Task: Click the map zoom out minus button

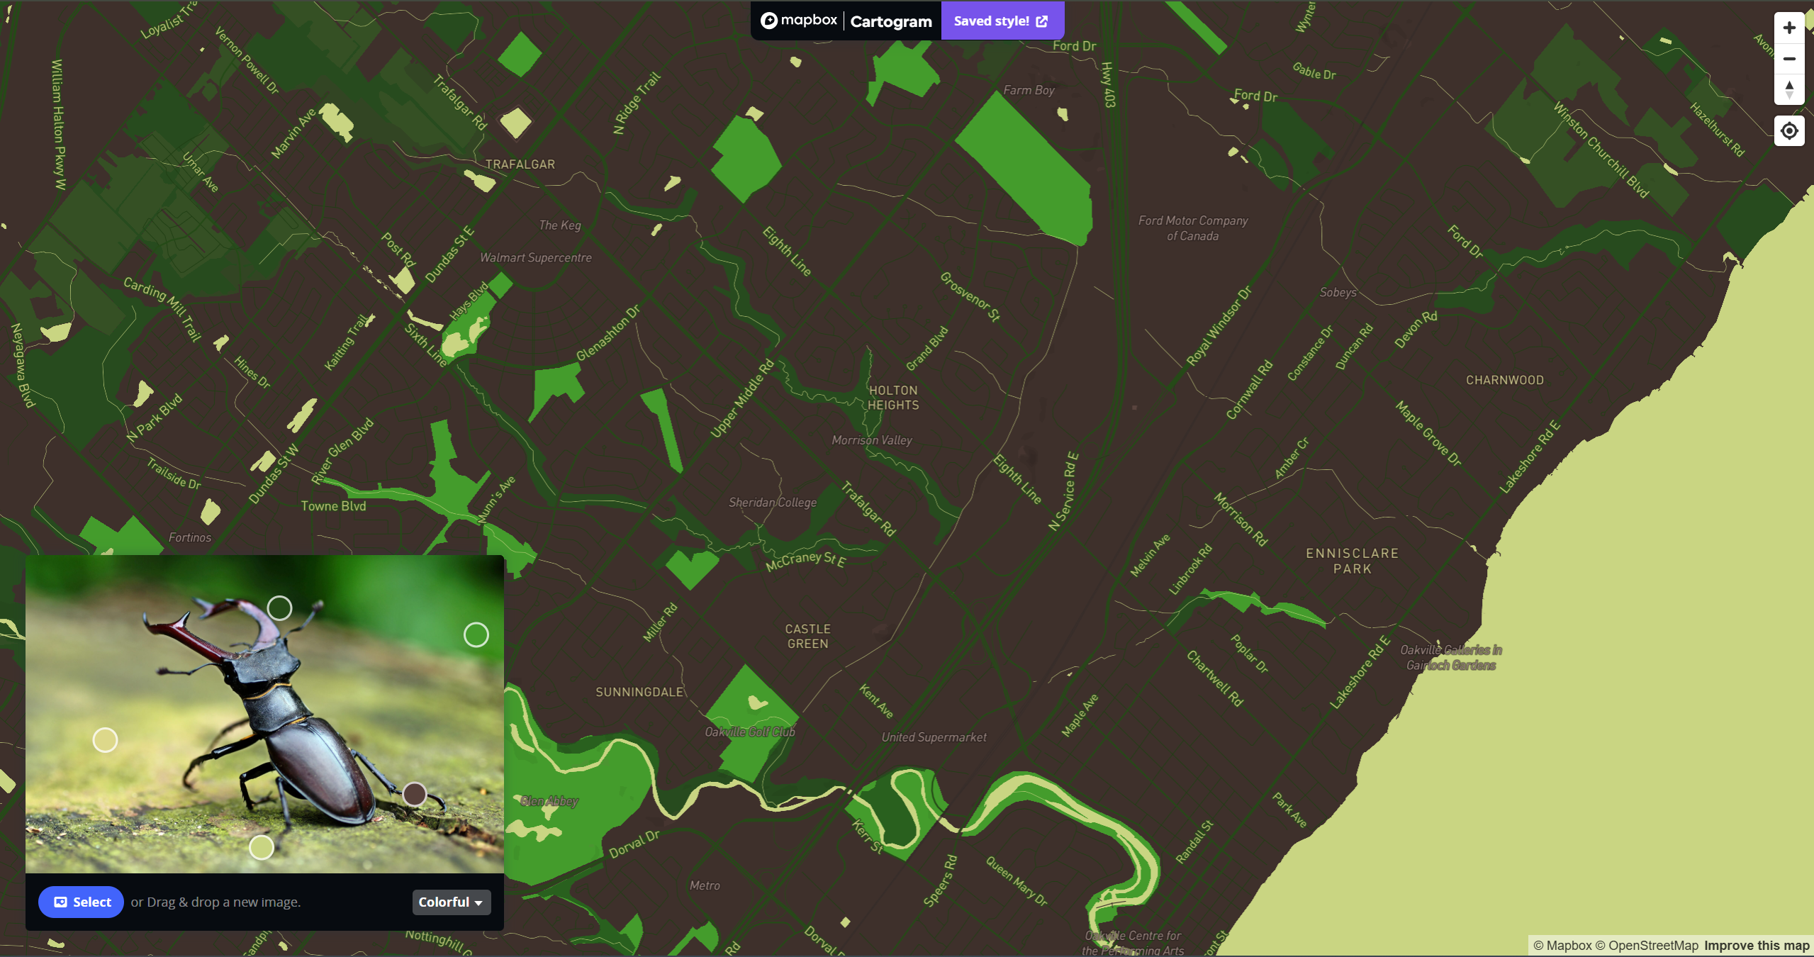Action: 1788,60
